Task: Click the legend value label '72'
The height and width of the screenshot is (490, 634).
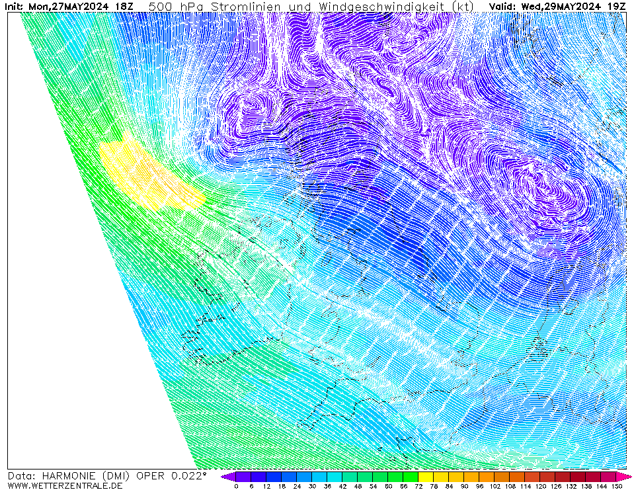Action: [418, 486]
